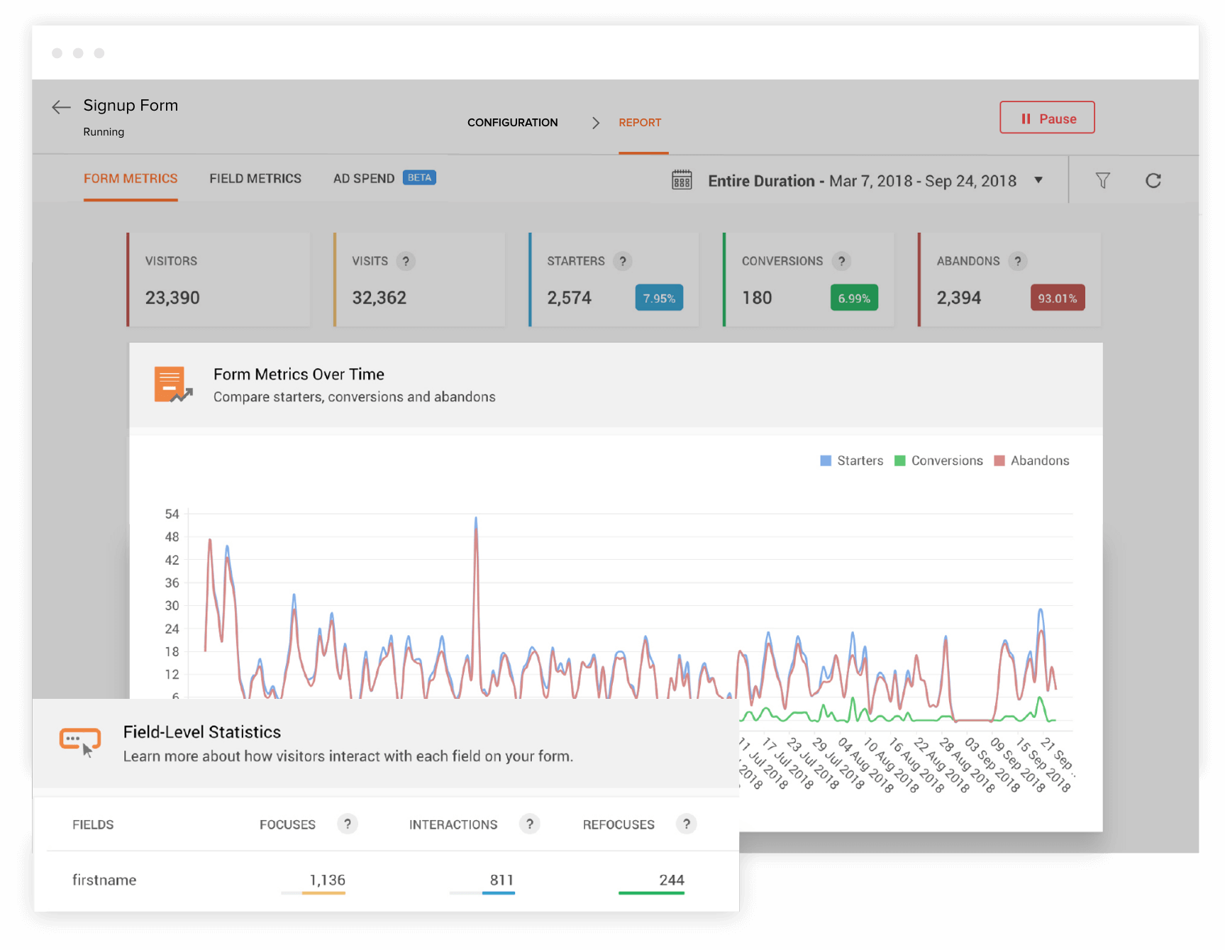Switch to the Field Metrics tab
This screenshot has width=1225, height=950.
(x=255, y=179)
